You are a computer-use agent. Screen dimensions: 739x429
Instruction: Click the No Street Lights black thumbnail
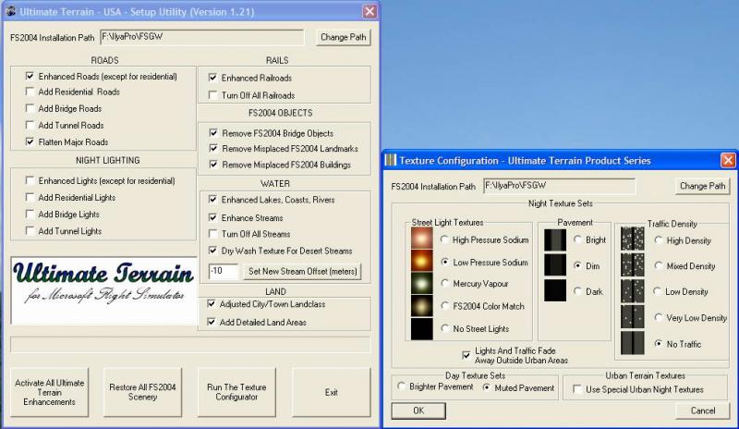click(422, 328)
